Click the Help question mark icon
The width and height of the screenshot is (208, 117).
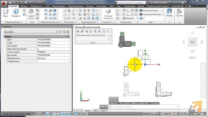point(183,2)
